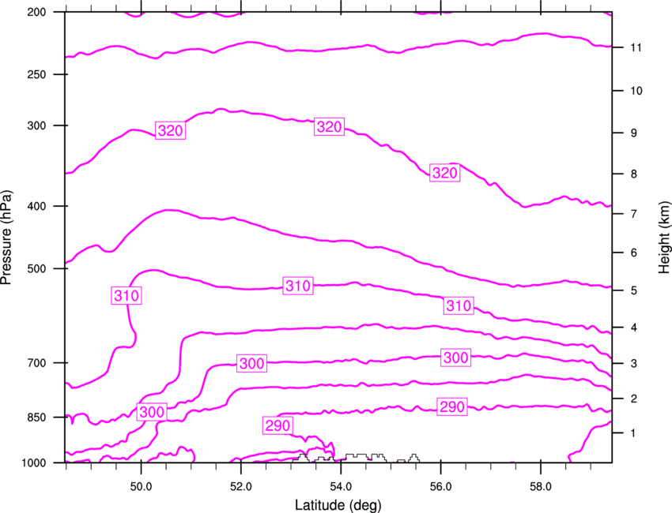
Task: Pick the 9 km height tick label
Action: point(634,133)
